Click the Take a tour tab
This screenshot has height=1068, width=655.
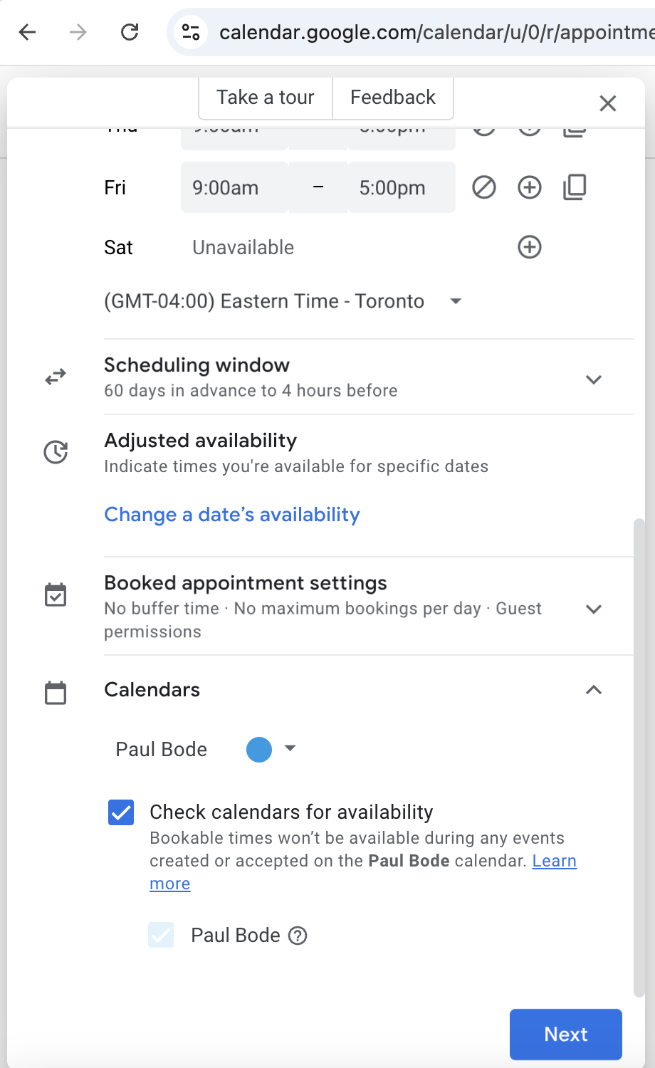pos(266,98)
